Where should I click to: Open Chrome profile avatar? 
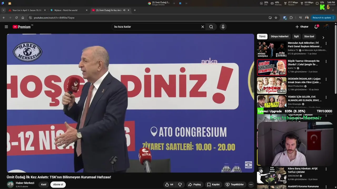click(x=307, y=18)
